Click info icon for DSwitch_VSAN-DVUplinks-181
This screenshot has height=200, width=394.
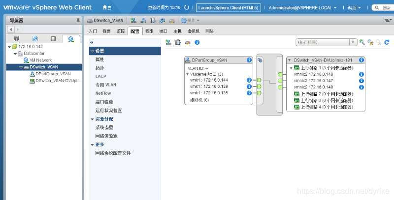click(361, 60)
